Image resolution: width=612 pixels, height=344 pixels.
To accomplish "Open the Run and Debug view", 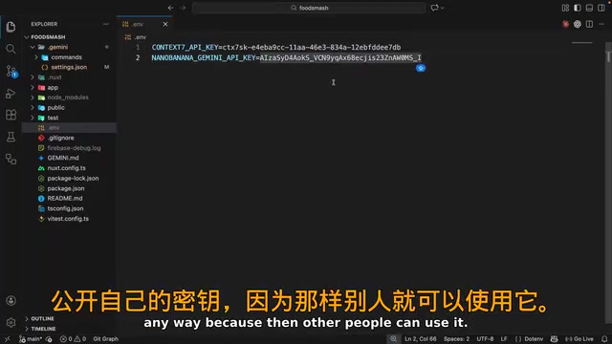I will click(x=11, y=94).
